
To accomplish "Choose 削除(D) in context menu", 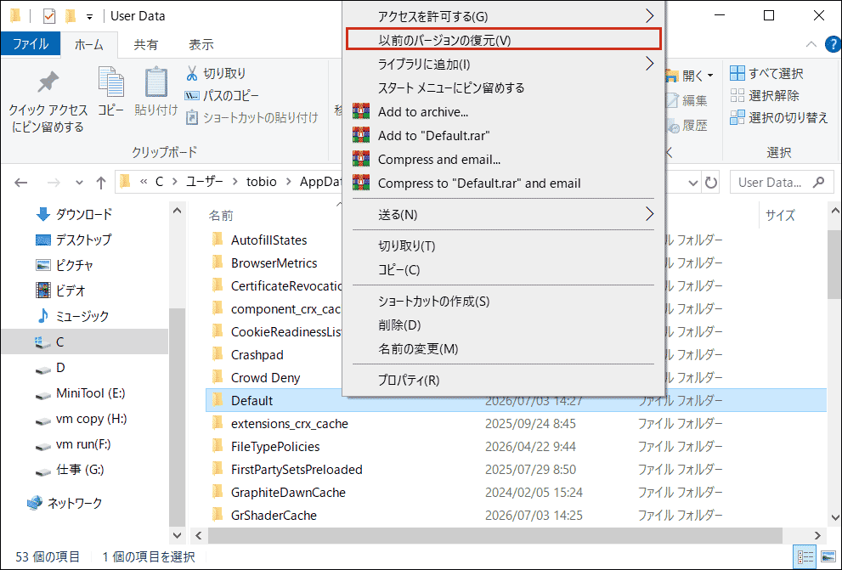I will pos(503,325).
